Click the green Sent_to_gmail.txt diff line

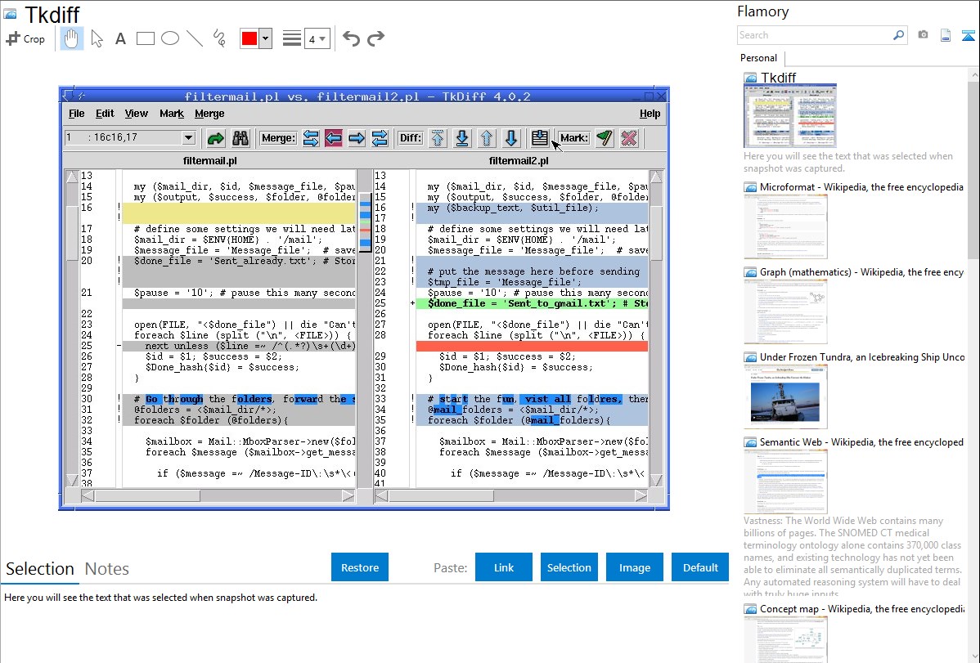(532, 303)
